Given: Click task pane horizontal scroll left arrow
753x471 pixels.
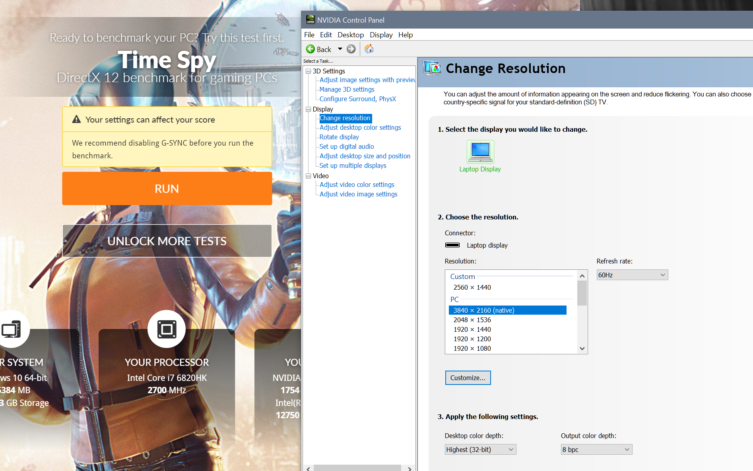Looking at the screenshot, I should [308, 468].
